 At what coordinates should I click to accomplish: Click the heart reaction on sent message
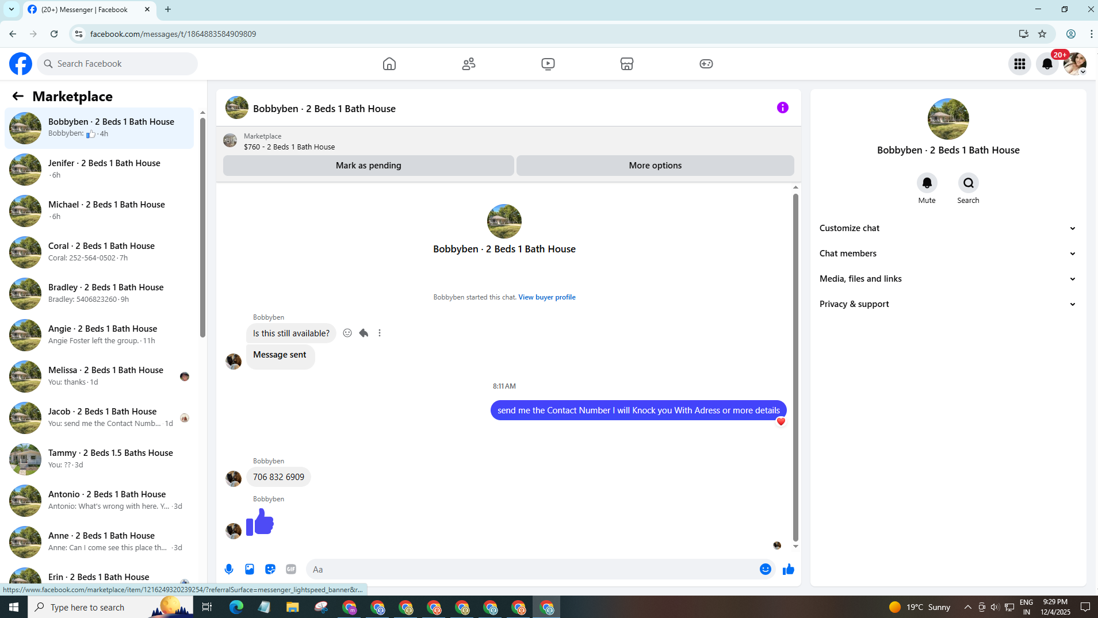click(781, 421)
